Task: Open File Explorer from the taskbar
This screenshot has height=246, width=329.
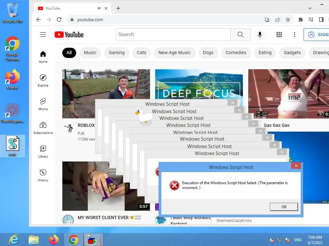Action: 33,240
